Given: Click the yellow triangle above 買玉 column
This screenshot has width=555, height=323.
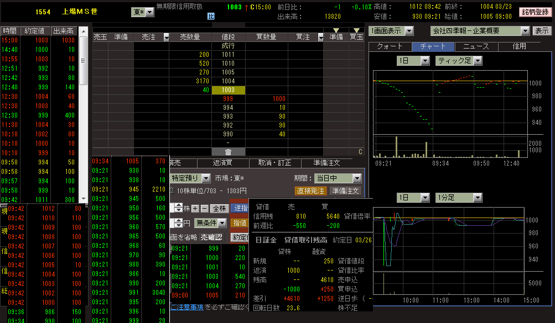Looking at the screenshot, I should click(x=356, y=30).
